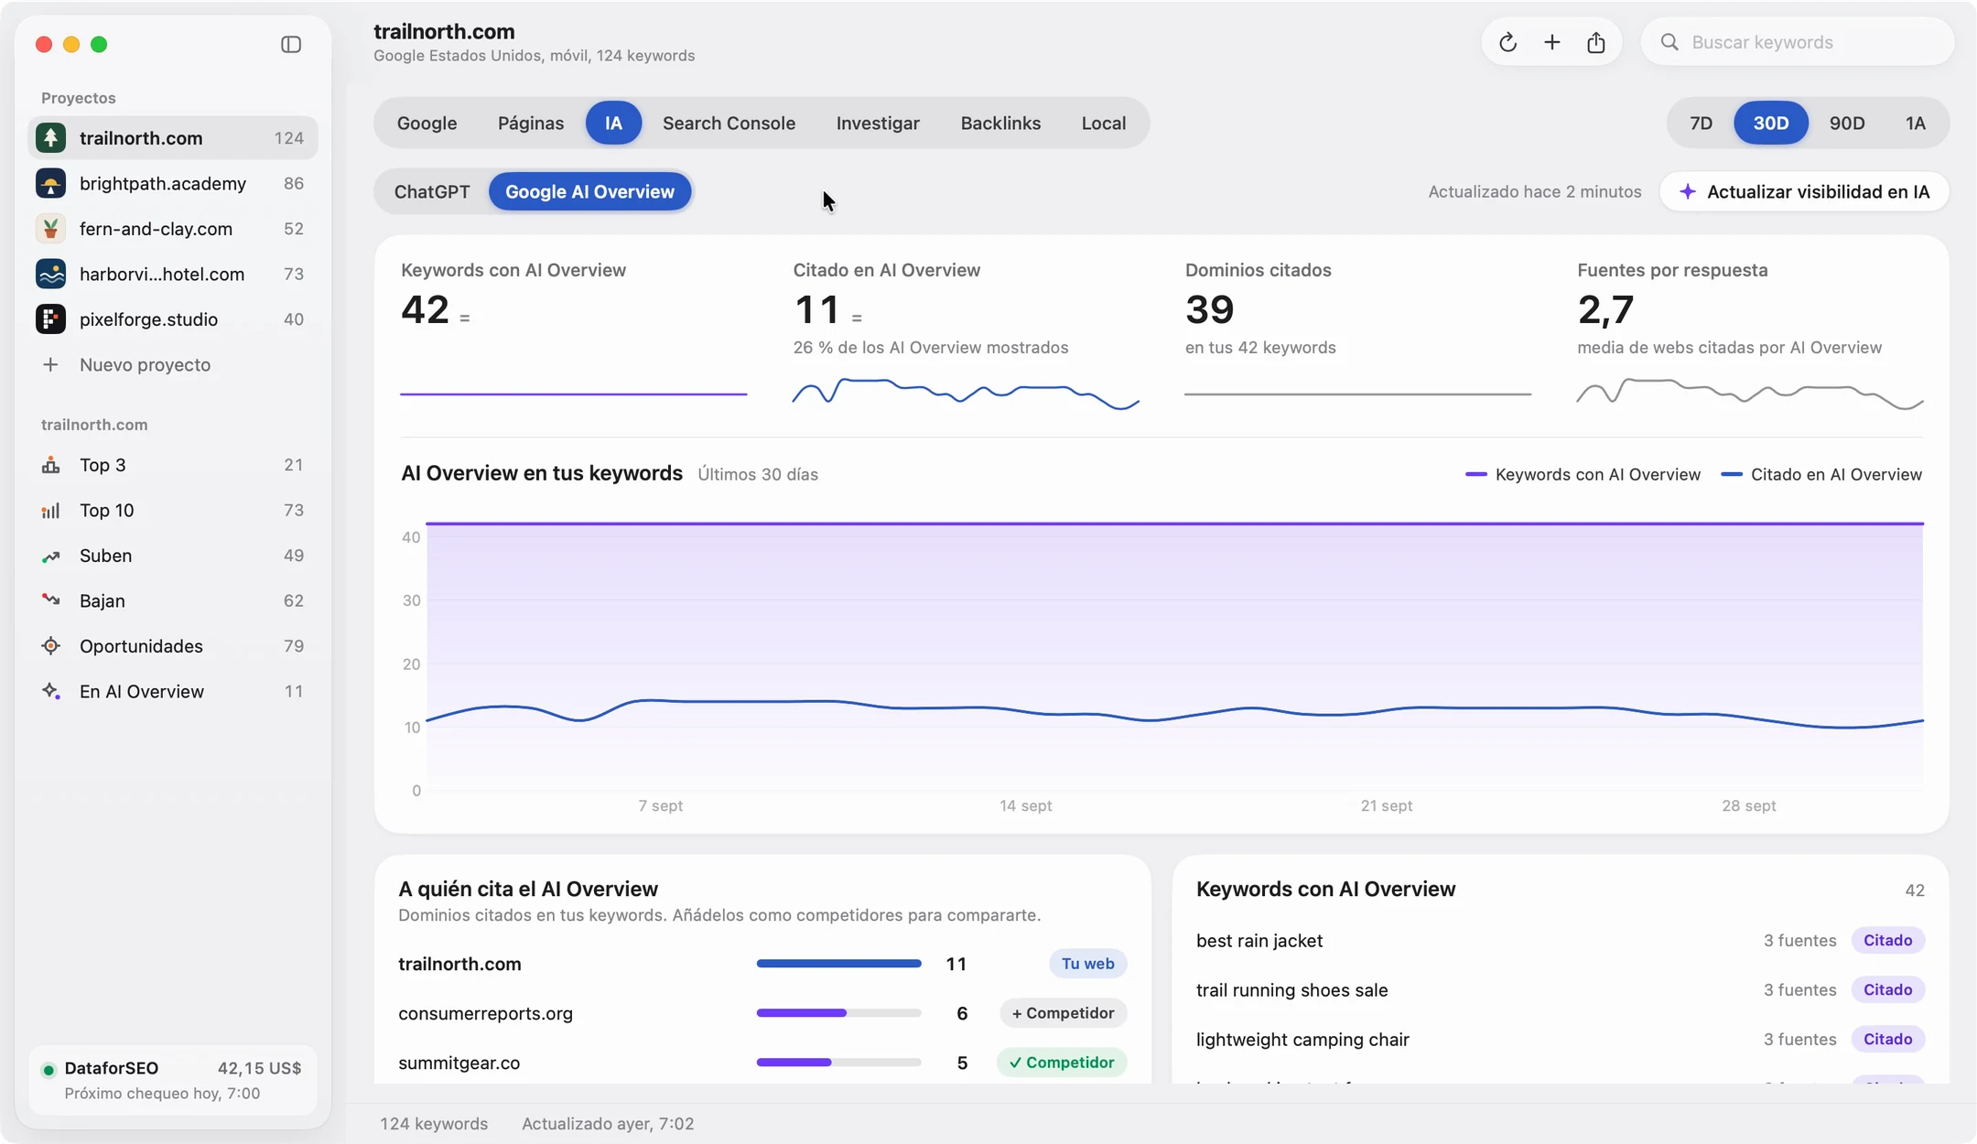Image resolution: width=1977 pixels, height=1144 pixels.
Task: Open the Investigar tab
Action: pos(878,123)
